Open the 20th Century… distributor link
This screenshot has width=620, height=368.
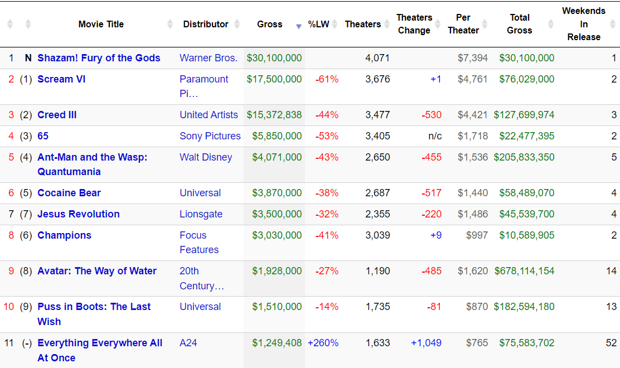202,279
